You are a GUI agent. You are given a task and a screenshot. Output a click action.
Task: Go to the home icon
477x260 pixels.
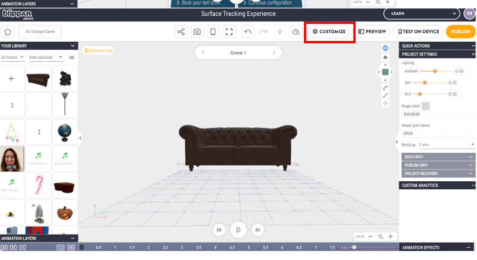[x=8, y=32]
